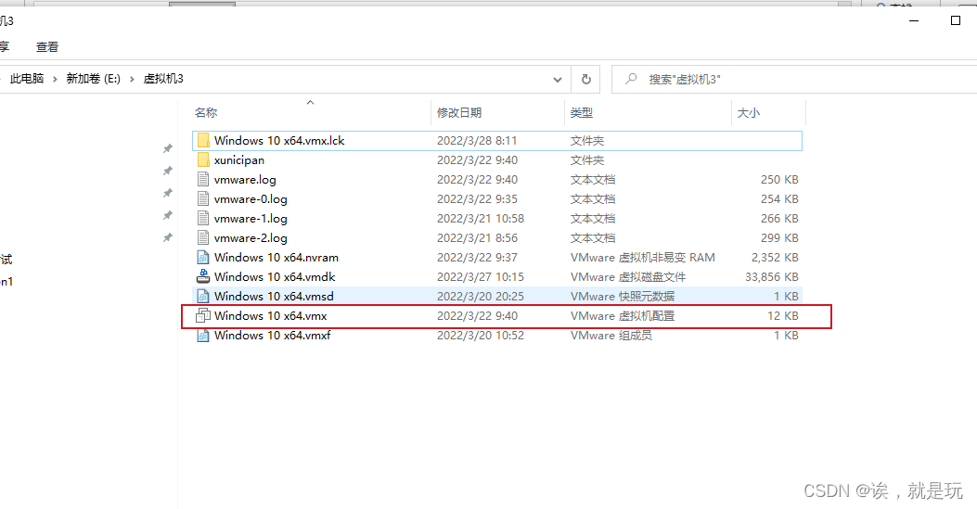The height and width of the screenshot is (509, 977).
Task: Click the date 2022/3/28 8:11
Action: pyautogui.click(x=477, y=141)
